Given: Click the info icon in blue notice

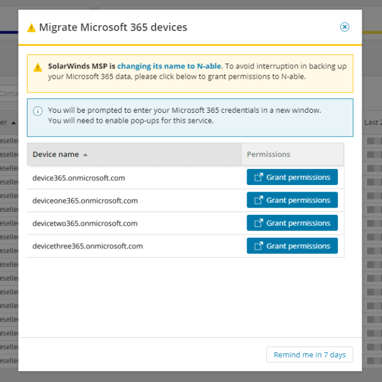Looking at the screenshot, I should 38,111.
